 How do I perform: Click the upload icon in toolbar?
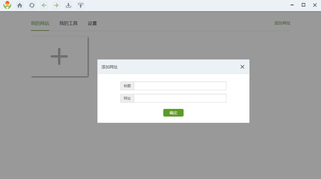point(81,5)
